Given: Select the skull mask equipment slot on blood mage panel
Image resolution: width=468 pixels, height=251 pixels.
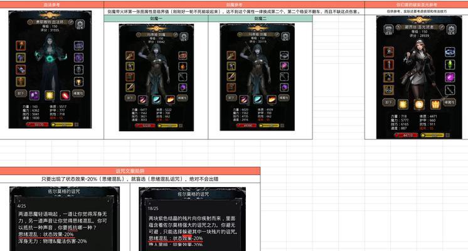Looking at the screenshot, I should click(x=78, y=70).
